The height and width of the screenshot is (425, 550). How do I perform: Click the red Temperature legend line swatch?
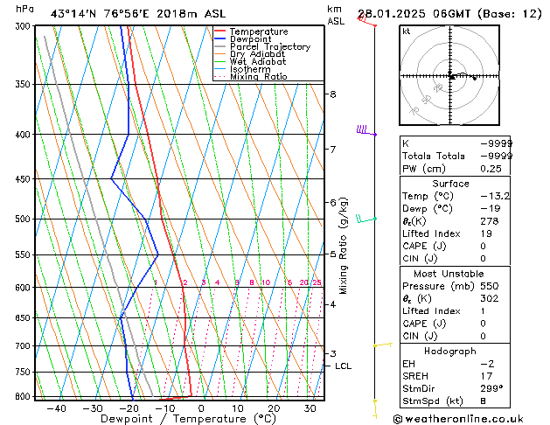pos(219,31)
